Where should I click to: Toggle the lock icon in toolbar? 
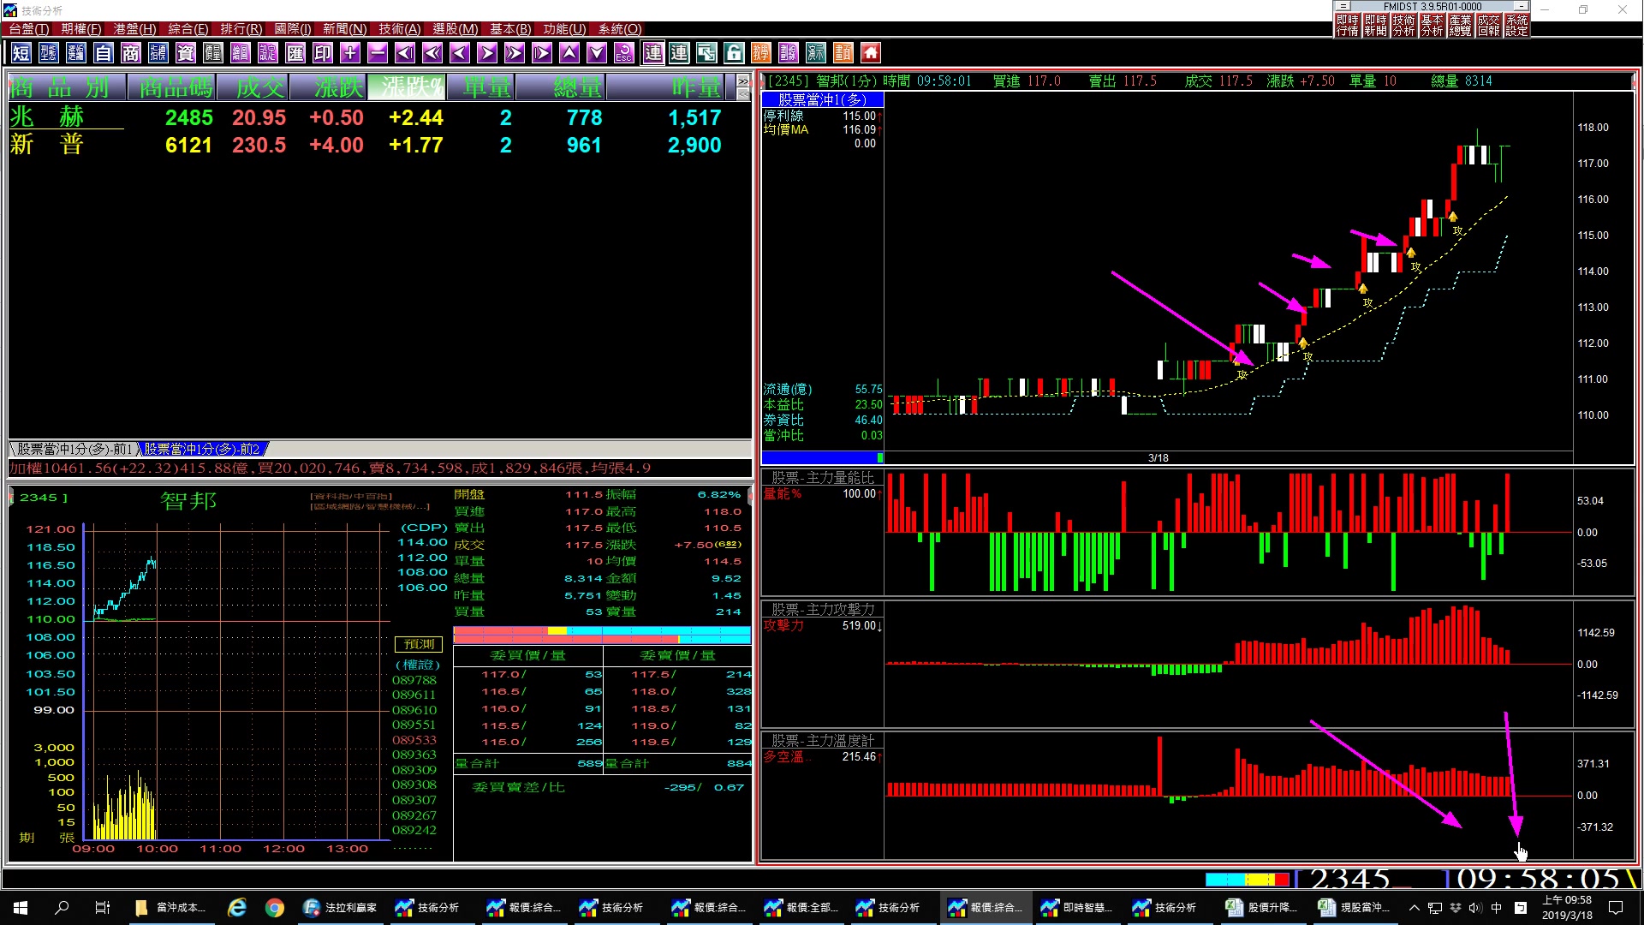point(734,53)
